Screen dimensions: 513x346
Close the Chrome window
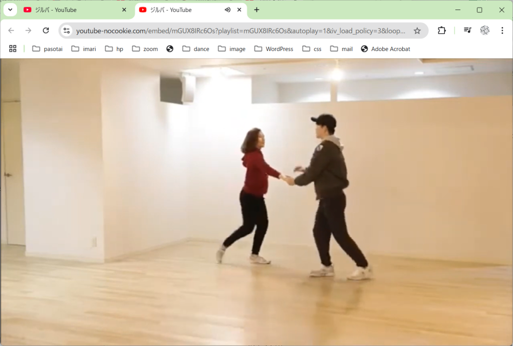[x=501, y=10]
